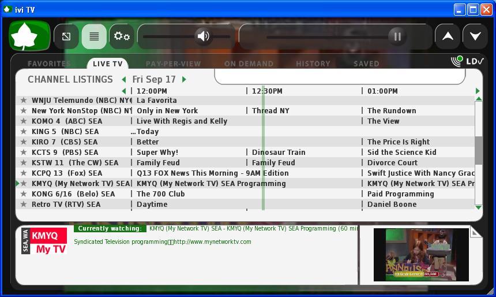Pause playback with the pause button

point(397,36)
